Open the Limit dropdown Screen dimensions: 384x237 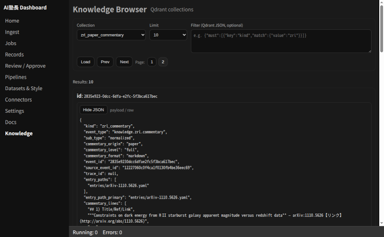[168, 35]
